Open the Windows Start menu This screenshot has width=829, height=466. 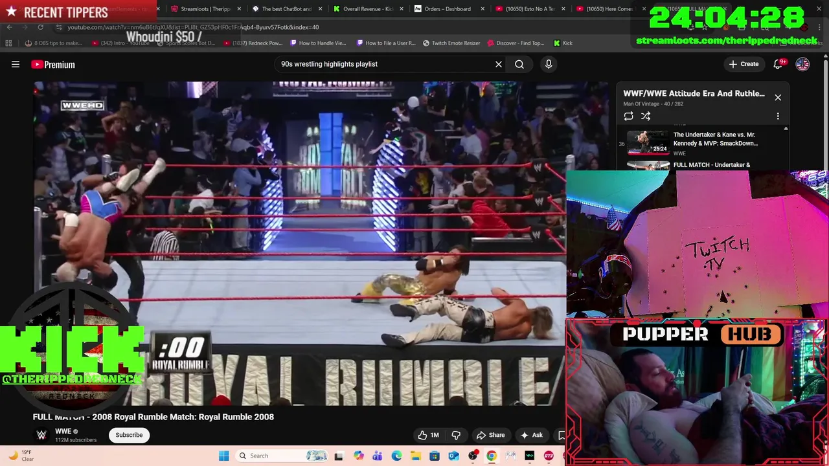tap(224, 456)
